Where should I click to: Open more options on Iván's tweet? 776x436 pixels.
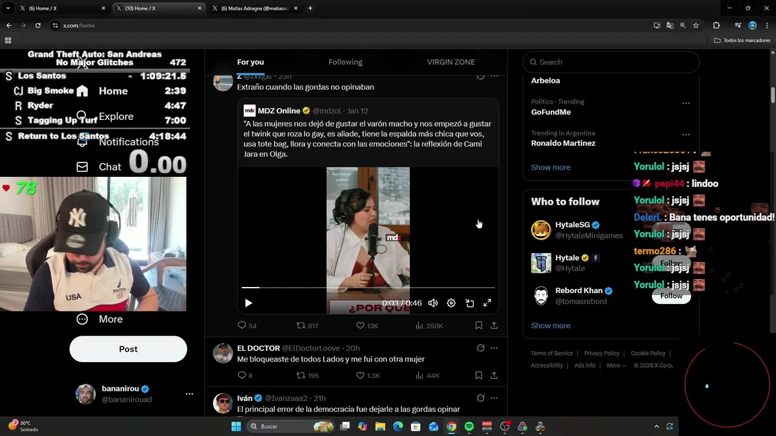(x=494, y=398)
